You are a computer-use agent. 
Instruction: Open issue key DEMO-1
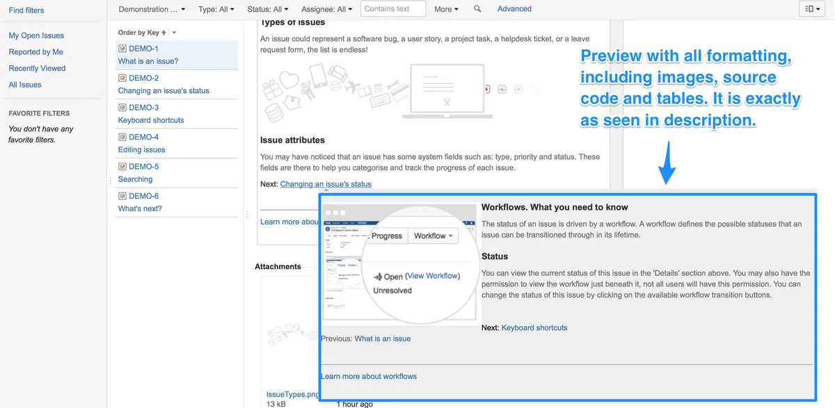coord(143,49)
